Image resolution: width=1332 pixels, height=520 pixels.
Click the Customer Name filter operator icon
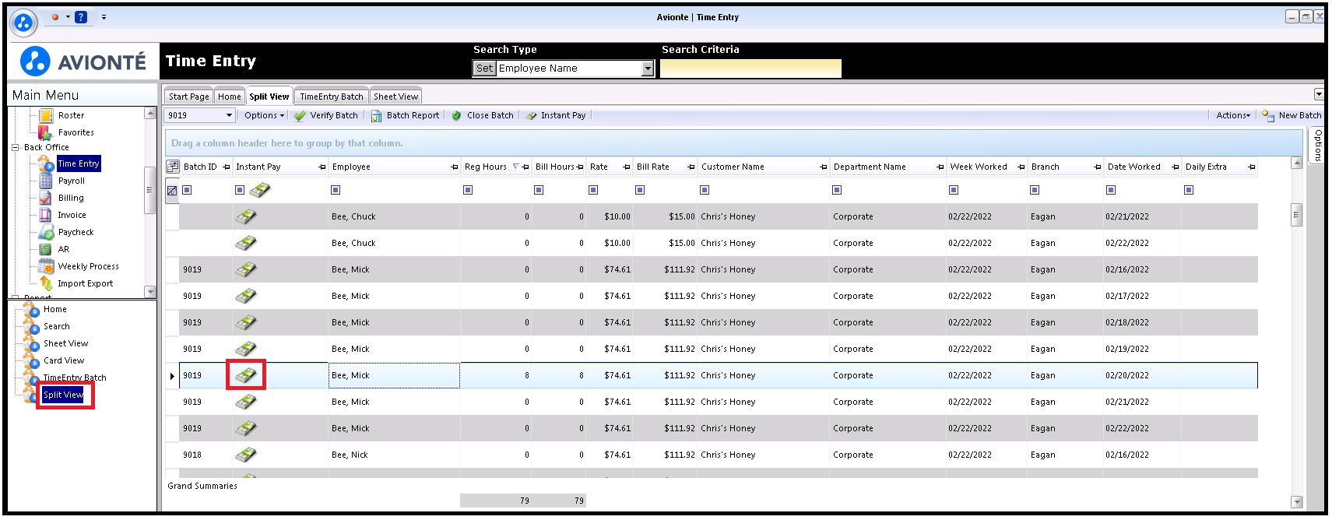[705, 190]
